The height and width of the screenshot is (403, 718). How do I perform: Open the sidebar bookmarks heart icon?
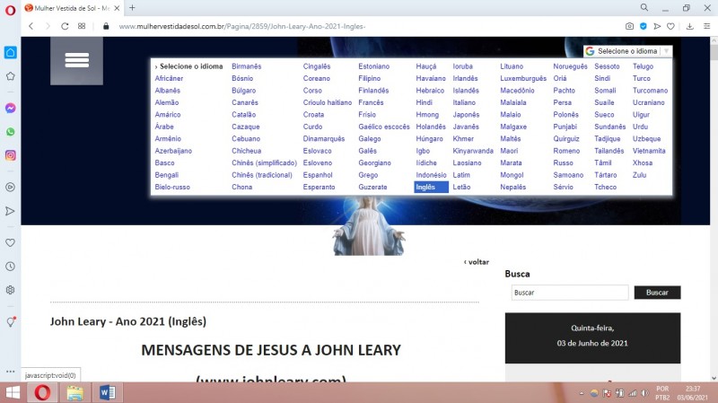click(10, 242)
